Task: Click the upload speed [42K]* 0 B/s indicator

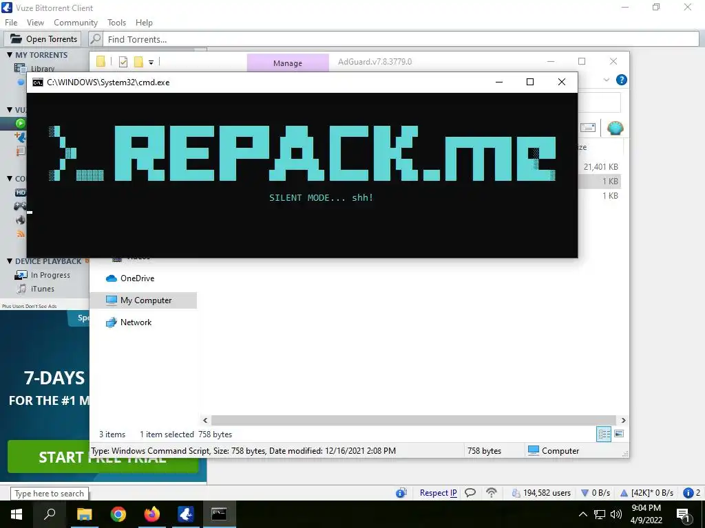Action: [646, 493]
